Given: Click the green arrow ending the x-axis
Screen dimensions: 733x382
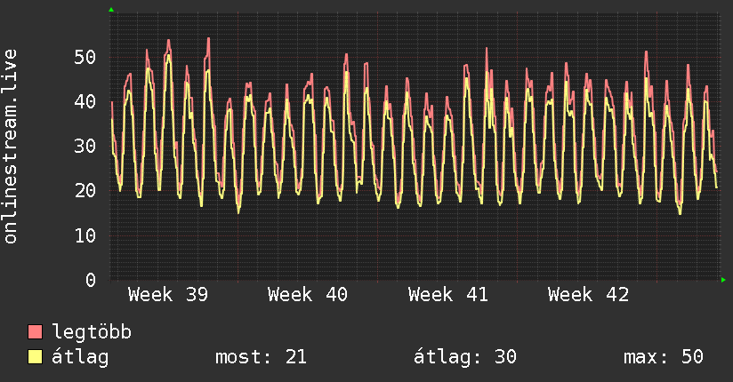Looking at the screenshot, I should point(723,280).
